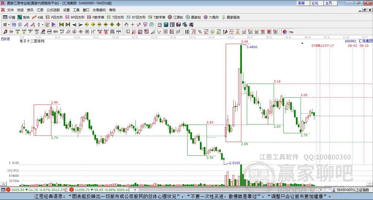Click the stock code 600981
The height and width of the screenshot is (200, 373).
tap(351, 41)
